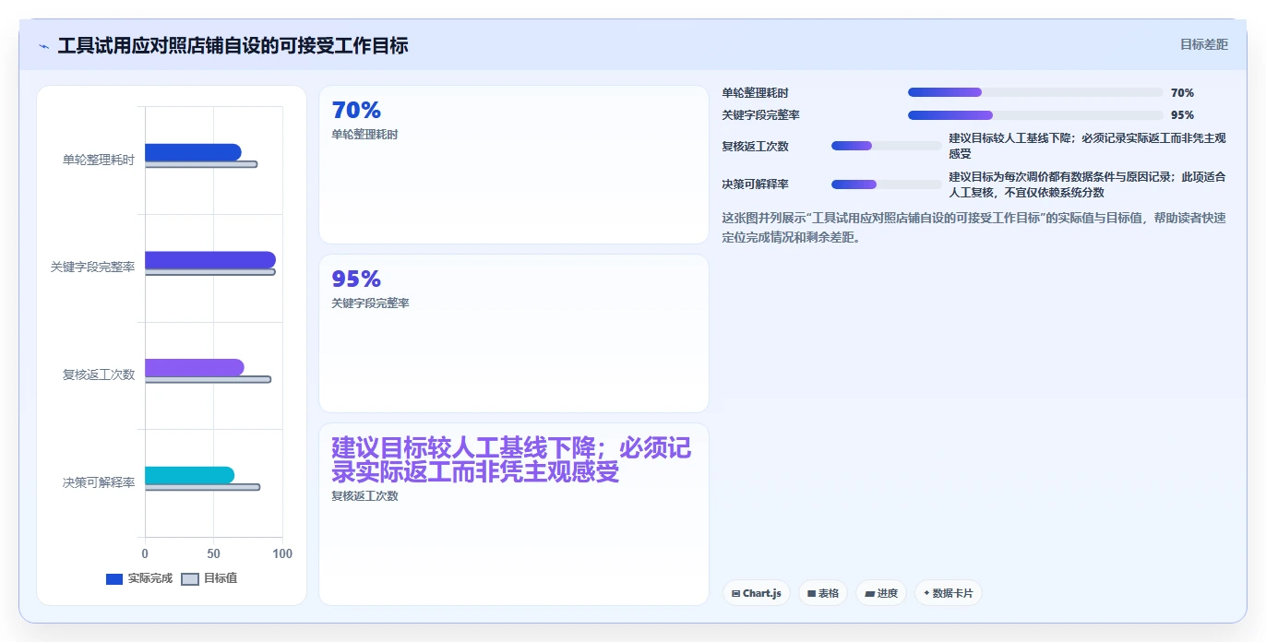Click the grey 决策可解释率 target bar

click(x=202, y=487)
